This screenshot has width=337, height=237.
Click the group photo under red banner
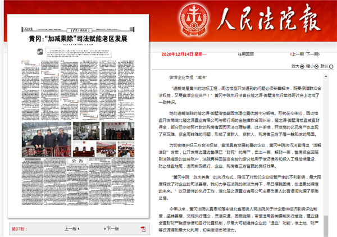tap(118, 131)
